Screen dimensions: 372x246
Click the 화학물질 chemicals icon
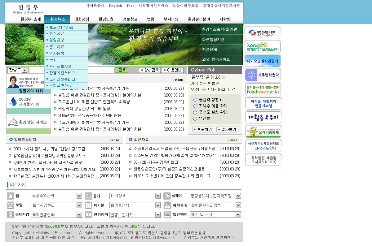coord(167,205)
